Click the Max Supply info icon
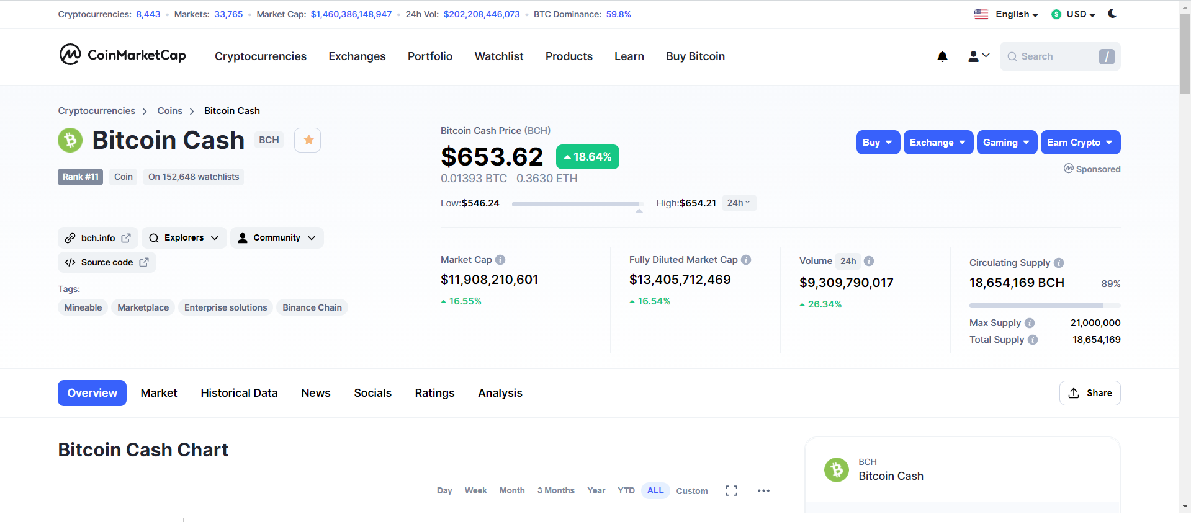The height and width of the screenshot is (522, 1191). click(1030, 323)
